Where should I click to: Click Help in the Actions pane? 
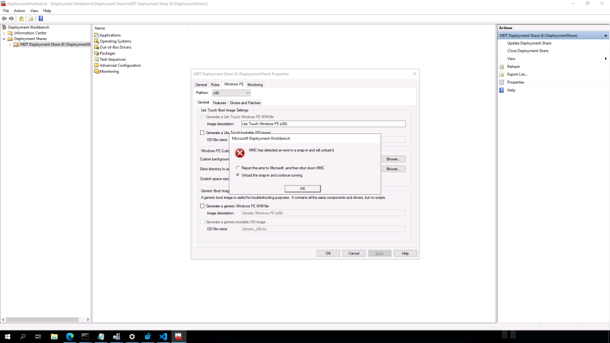click(x=511, y=91)
